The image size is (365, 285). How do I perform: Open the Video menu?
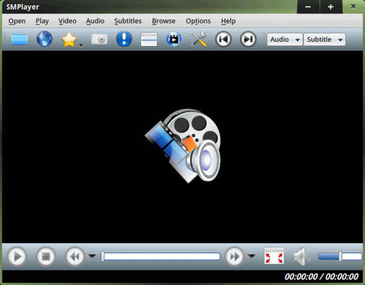tap(67, 21)
